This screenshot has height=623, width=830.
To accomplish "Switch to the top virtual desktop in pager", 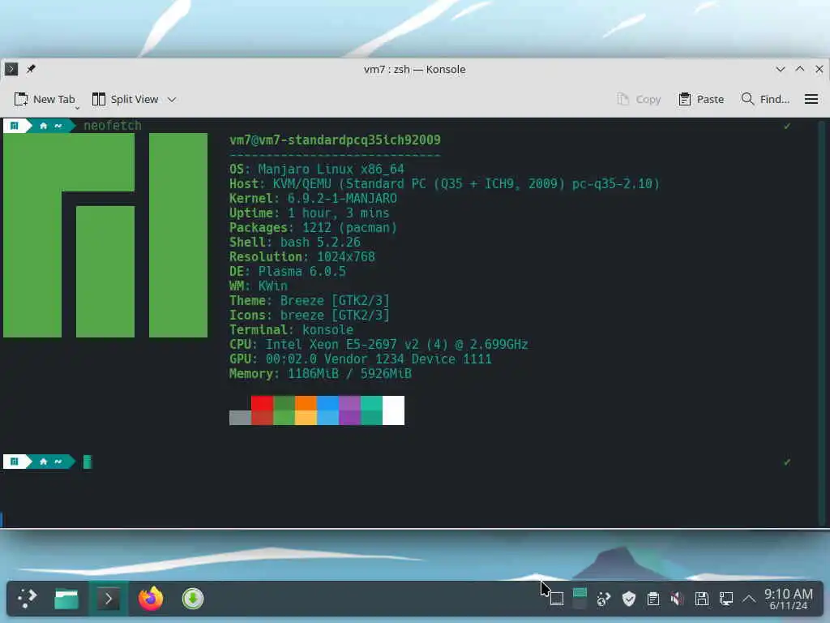I will (580, 592).
